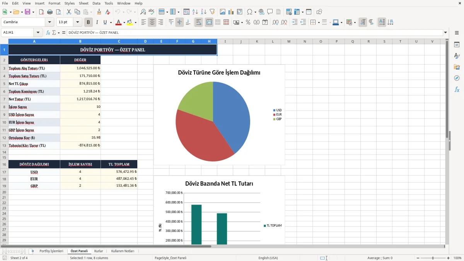Viewport: 464px width, 261px height.
Task: Open Find & Replace icon
Action: (x=143, y=12)
